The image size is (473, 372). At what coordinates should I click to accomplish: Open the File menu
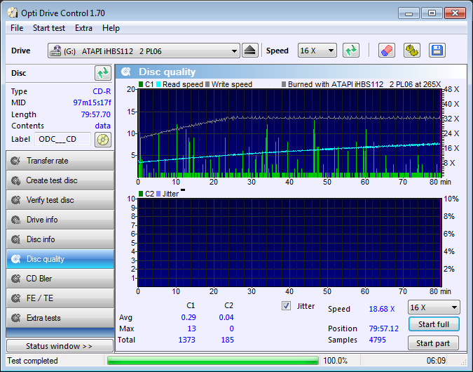[x=17, y=28]
